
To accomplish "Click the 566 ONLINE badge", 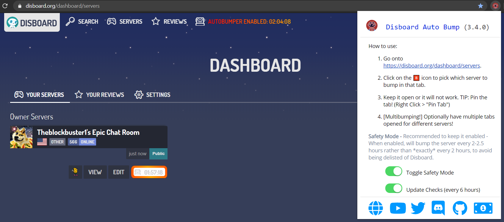I will pos(82,142).
